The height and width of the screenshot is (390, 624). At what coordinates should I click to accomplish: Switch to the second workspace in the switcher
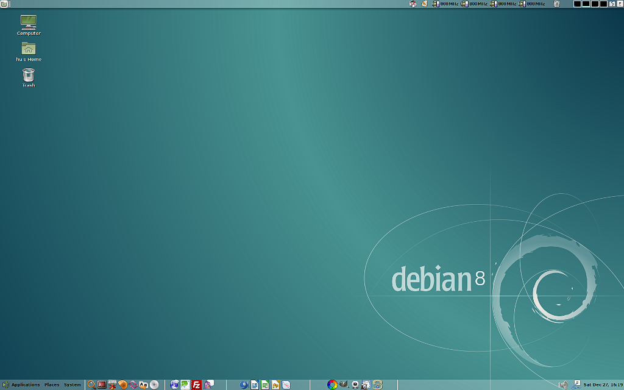pyautogui.click(x=585, y=4)
